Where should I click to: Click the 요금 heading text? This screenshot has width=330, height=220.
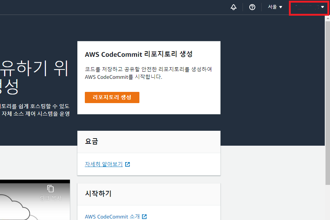pos(92,141)
